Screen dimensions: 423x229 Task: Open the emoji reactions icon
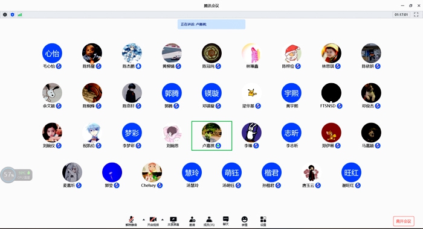click(244, 221)
